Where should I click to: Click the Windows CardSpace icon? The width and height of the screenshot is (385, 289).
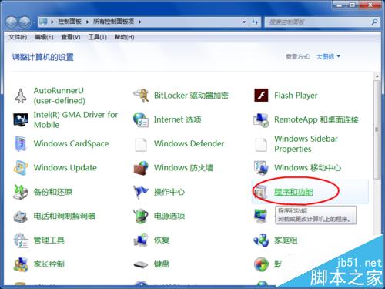tap(21, 144)
